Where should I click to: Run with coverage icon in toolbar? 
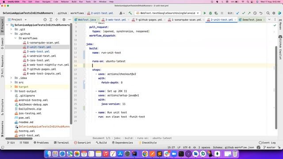pyautogui.click(x=216, y=13)
